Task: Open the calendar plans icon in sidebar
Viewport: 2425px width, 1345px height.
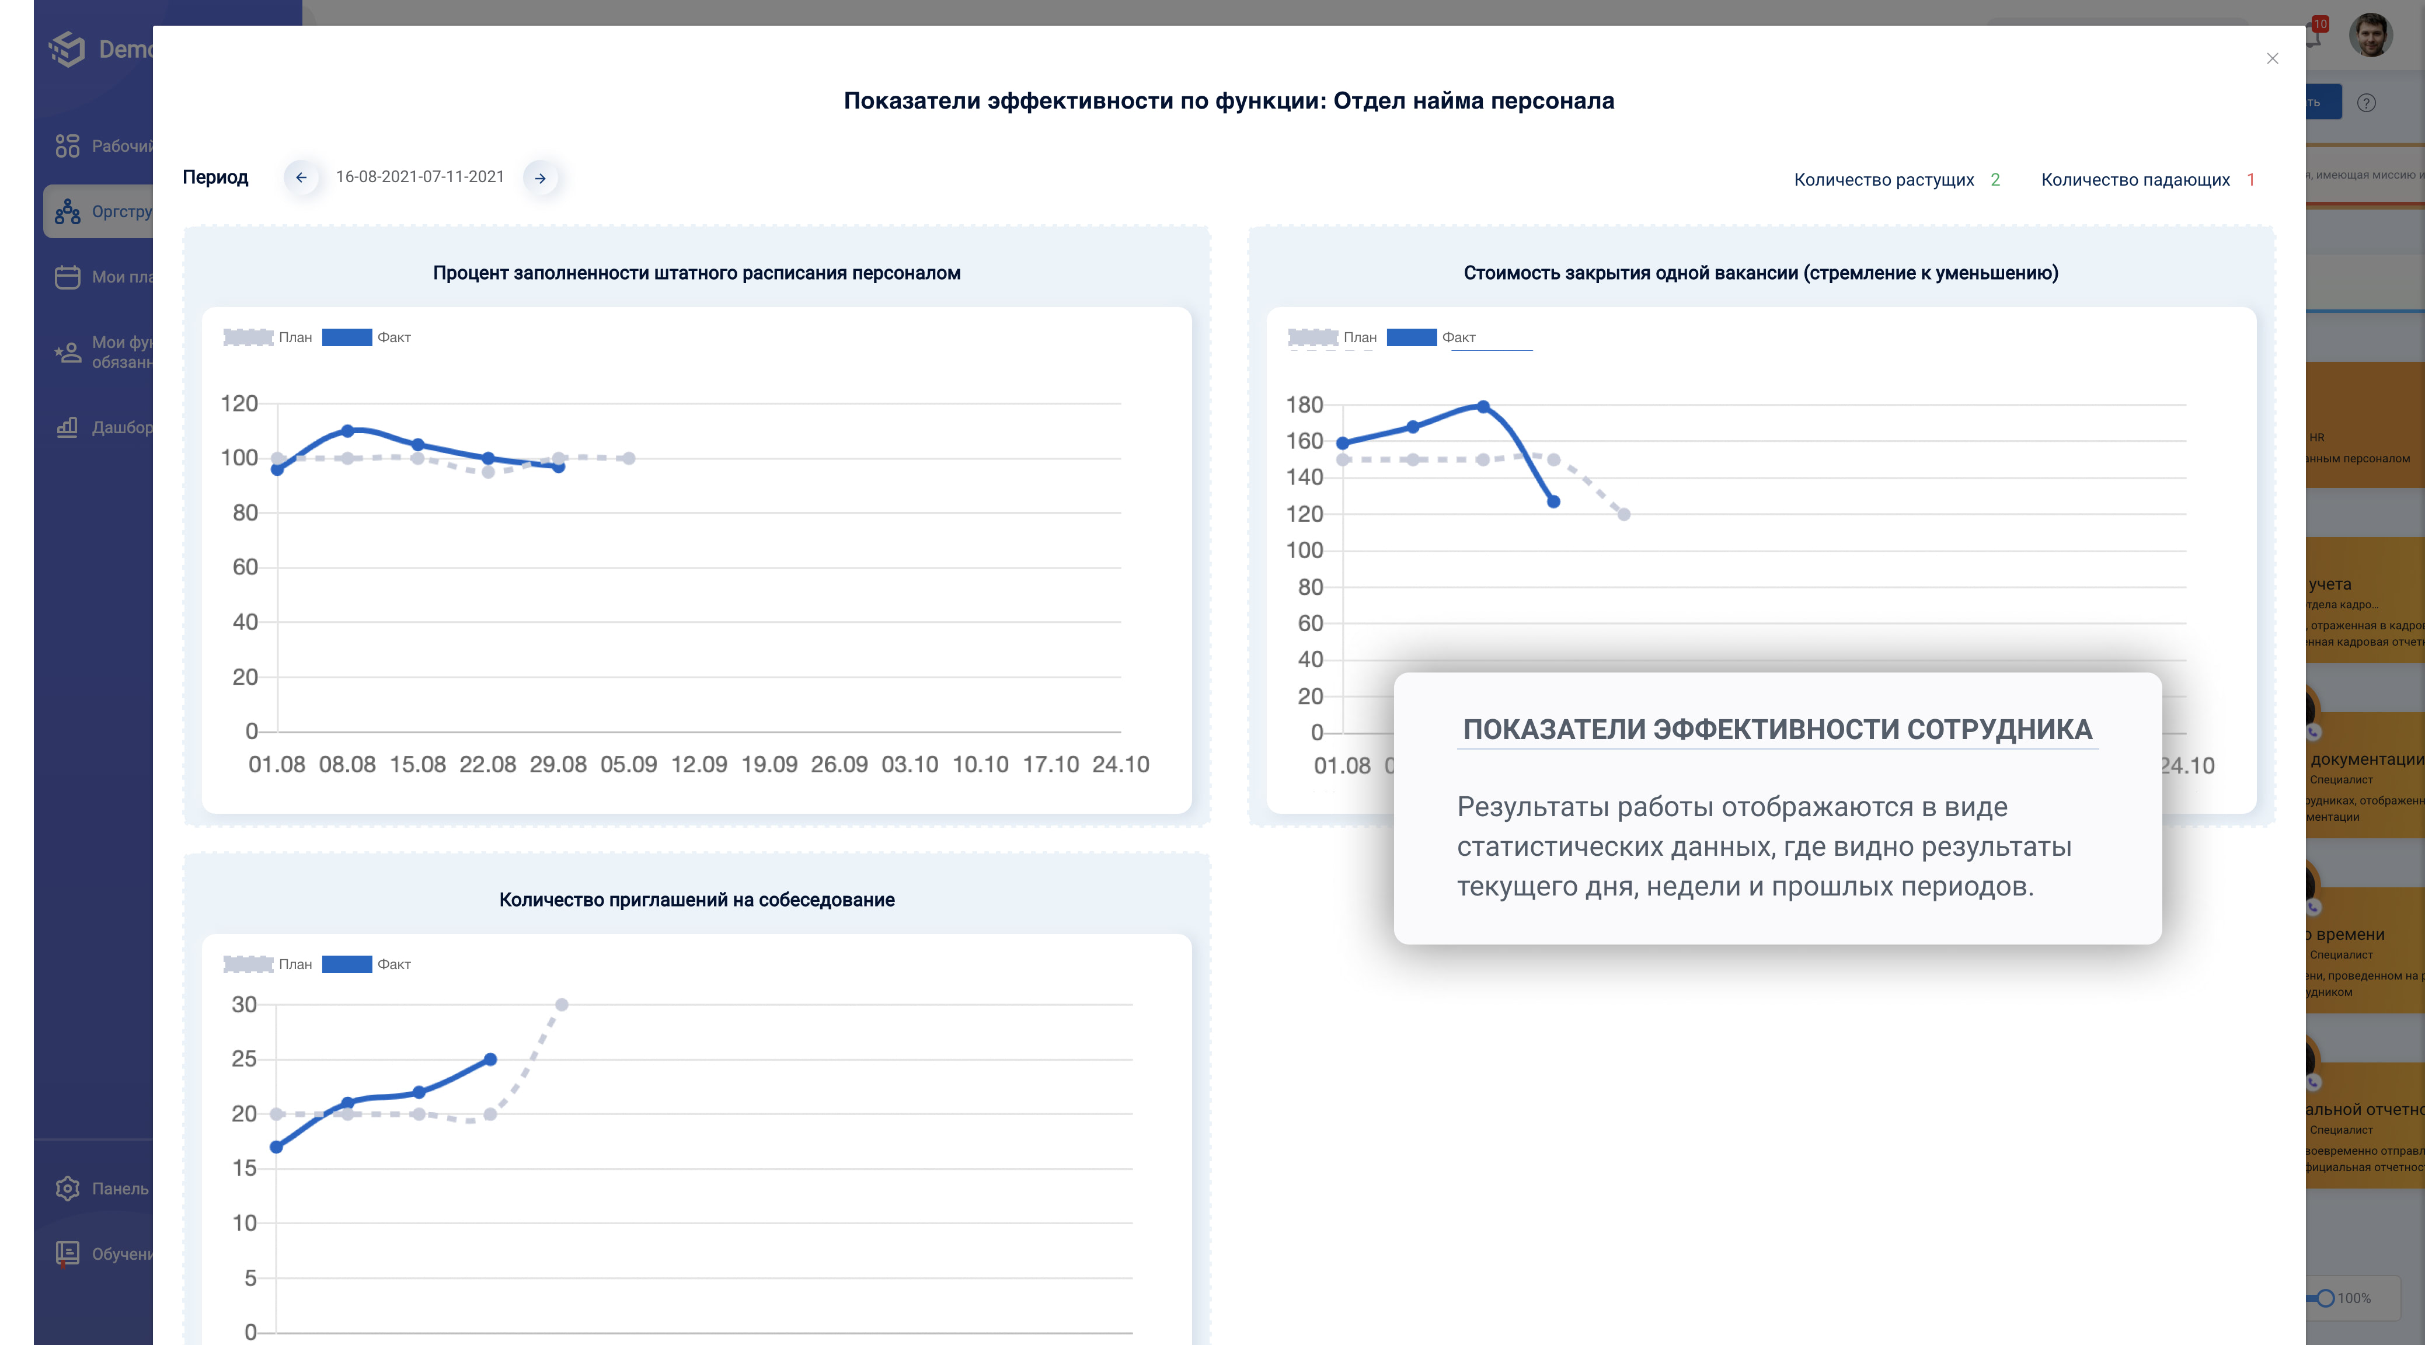Action: 67,277
